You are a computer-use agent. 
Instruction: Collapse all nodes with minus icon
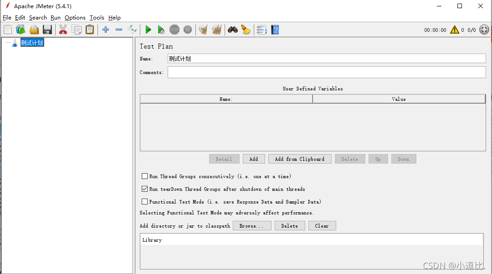[119, 30]
